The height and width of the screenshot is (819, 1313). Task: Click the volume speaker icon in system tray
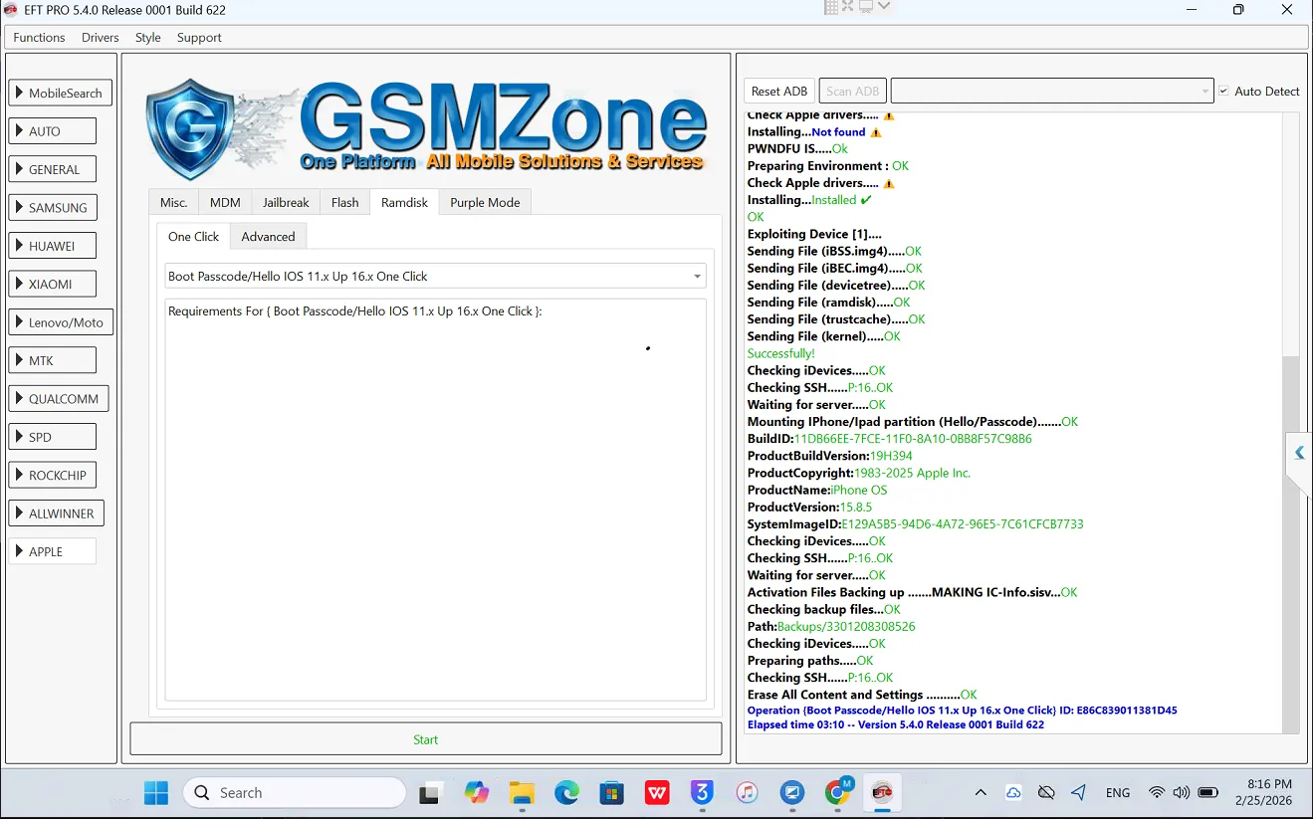(1182, 793)
